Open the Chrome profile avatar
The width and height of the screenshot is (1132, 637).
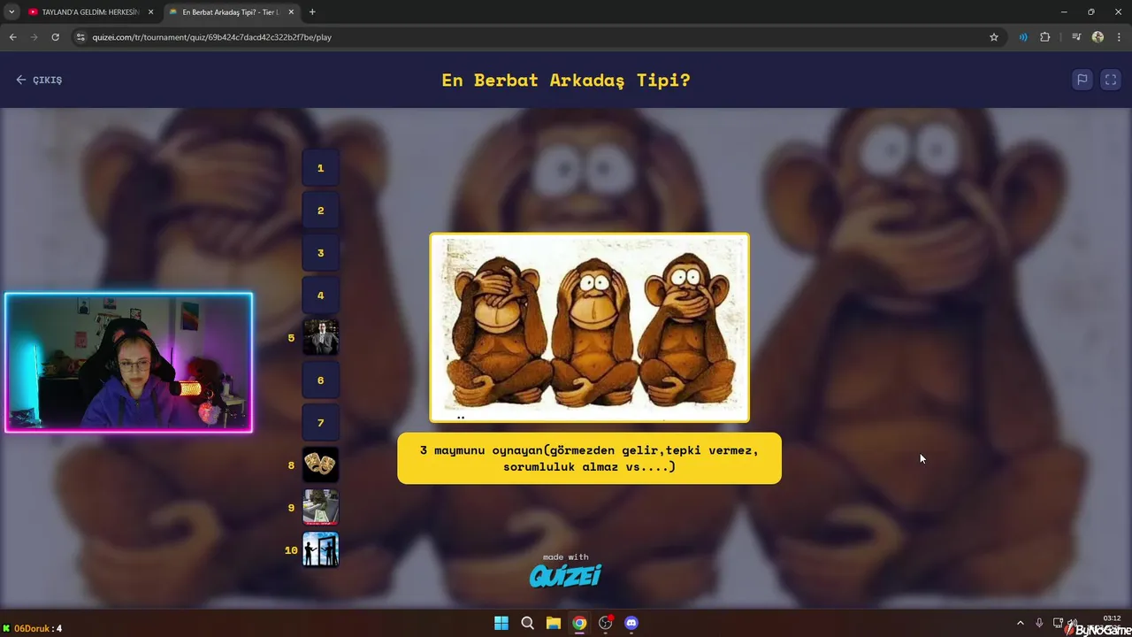[x=1098, y=37]
